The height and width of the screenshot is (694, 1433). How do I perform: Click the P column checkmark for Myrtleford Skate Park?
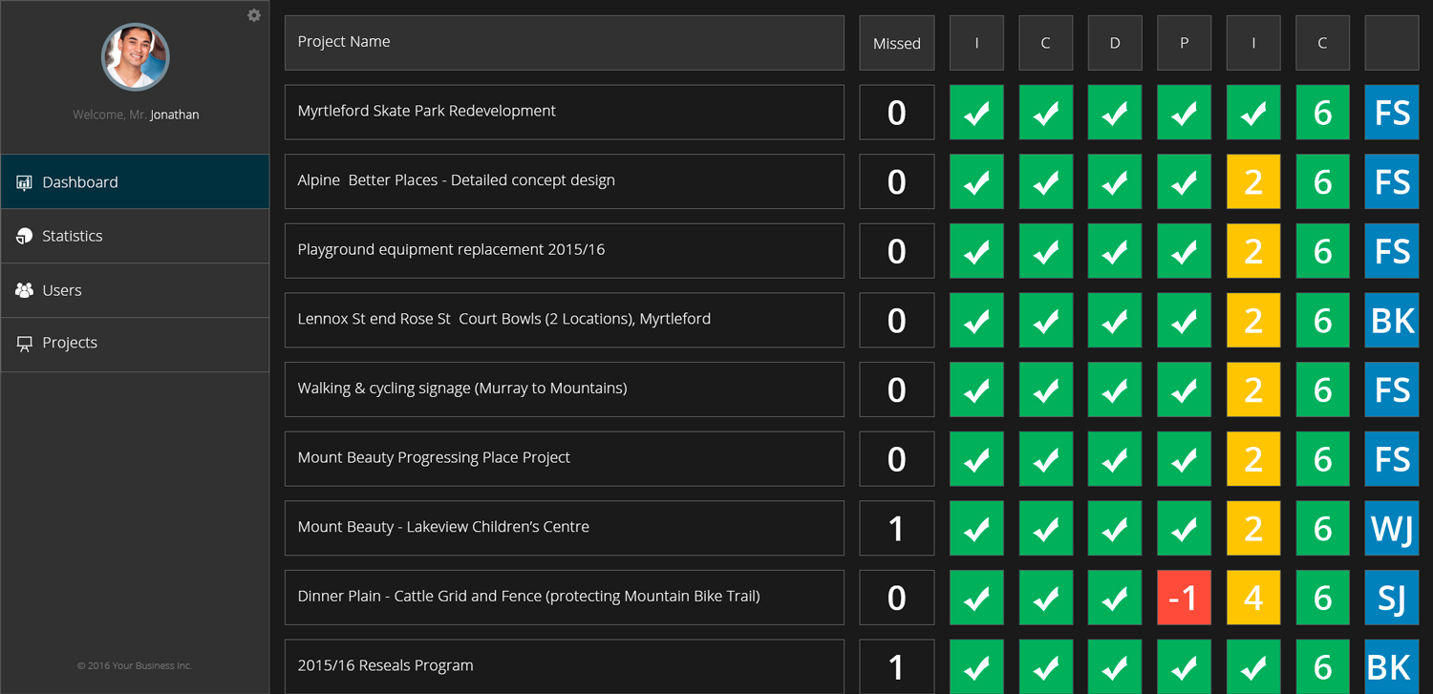(x=1184, y=113)
